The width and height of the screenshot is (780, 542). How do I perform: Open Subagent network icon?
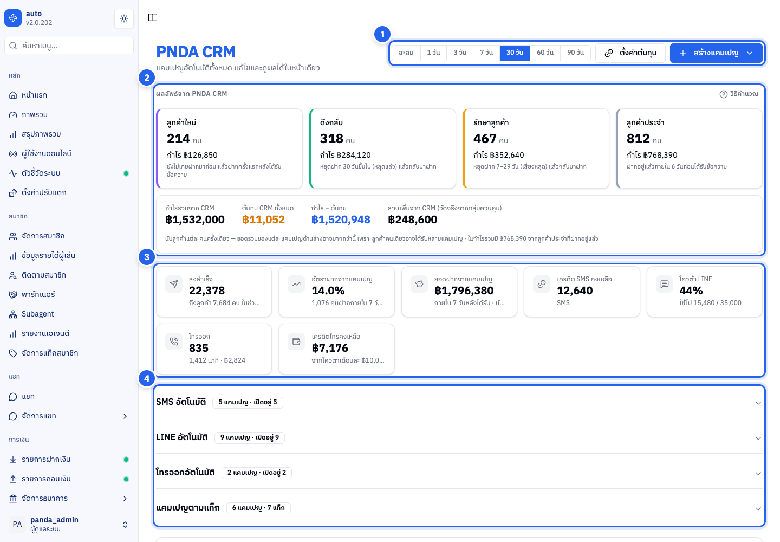[13, 314]
